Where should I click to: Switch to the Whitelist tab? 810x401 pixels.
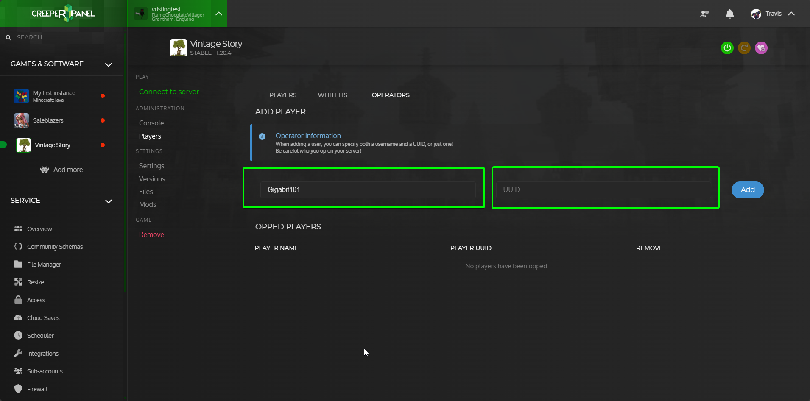pos(334,95)
